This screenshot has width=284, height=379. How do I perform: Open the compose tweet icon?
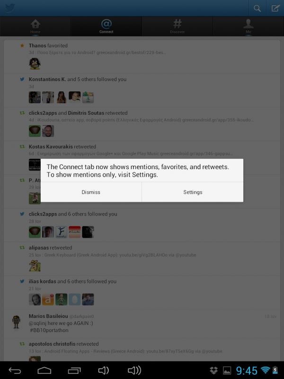coord(275,8)
